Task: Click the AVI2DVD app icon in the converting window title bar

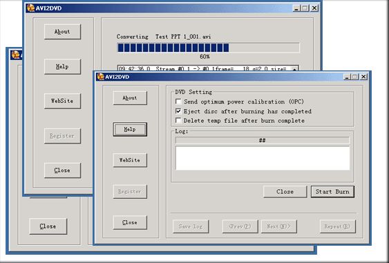Action: coord(31,8)
